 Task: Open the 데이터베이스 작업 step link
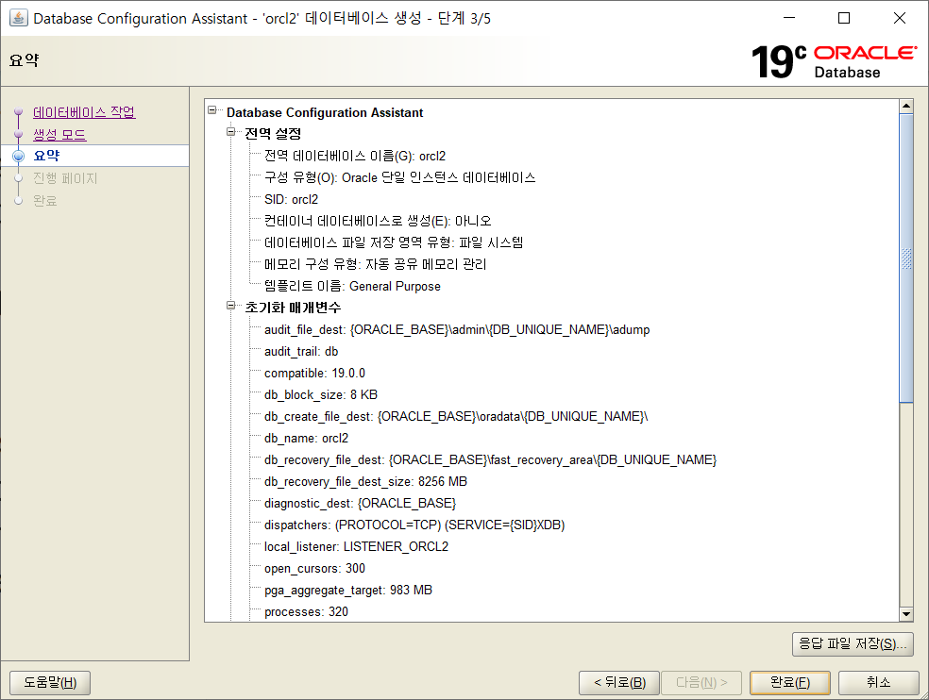coord(84,112)
